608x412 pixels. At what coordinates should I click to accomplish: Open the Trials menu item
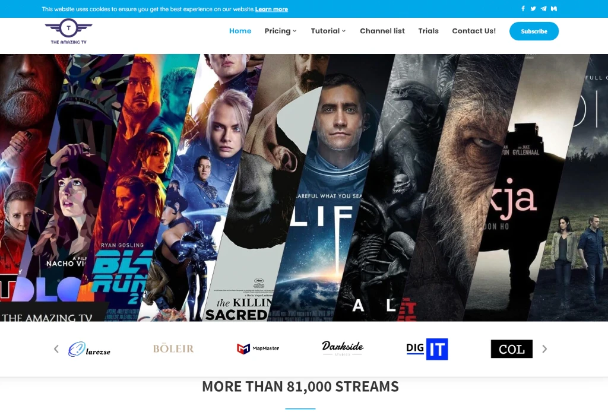point(429,31)
